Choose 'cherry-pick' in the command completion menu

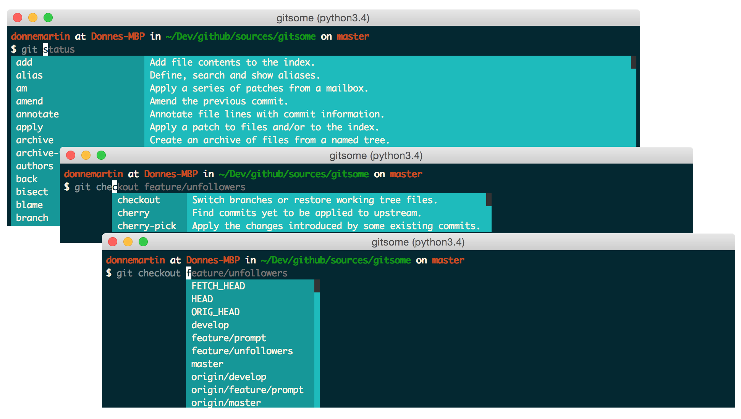pyautogui.click(x=147, y=226)
